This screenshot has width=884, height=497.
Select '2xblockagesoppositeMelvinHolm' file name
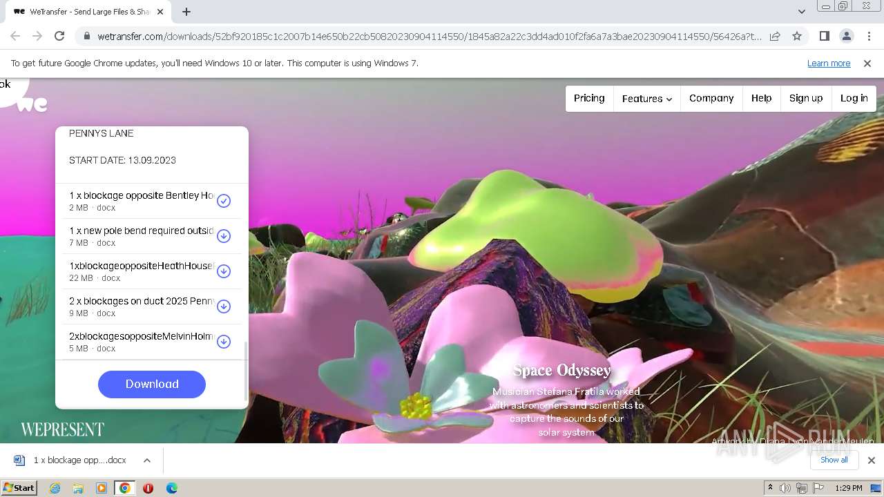coord(142,336)
